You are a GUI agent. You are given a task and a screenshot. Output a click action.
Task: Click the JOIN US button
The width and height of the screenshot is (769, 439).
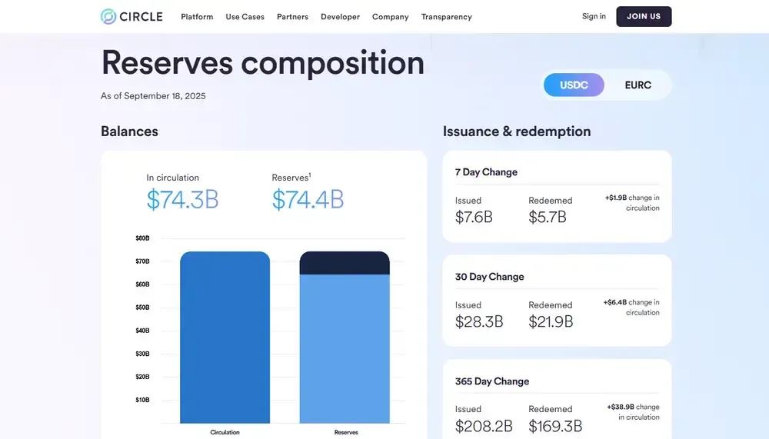(644, 16)
